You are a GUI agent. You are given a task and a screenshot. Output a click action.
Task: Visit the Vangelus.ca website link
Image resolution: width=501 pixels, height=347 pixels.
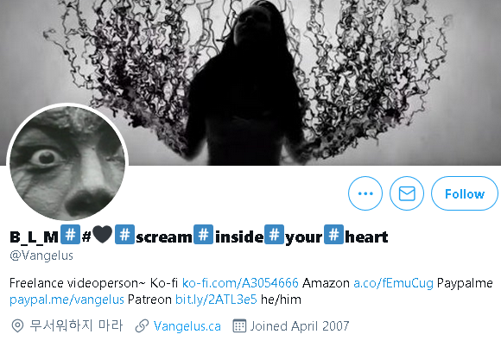click(x=187, y=326)
